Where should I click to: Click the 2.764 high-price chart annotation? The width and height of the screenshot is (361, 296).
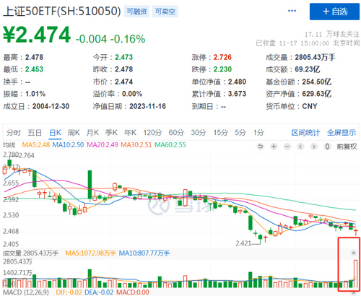(x=27, y=155)
